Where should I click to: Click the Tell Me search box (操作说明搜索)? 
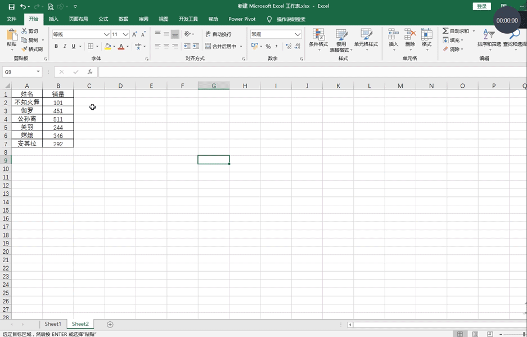[x=291, y=20]
